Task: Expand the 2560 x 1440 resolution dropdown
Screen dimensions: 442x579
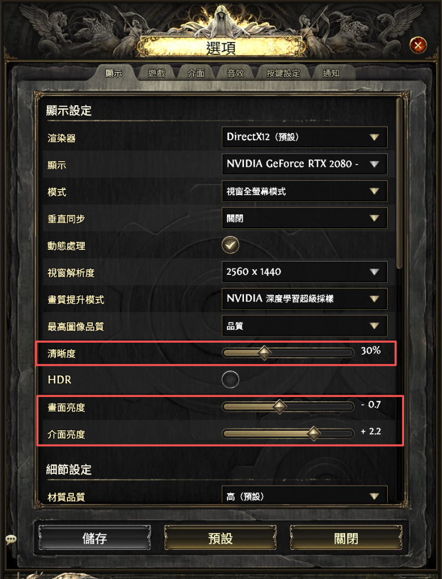Action: [304, 272]
